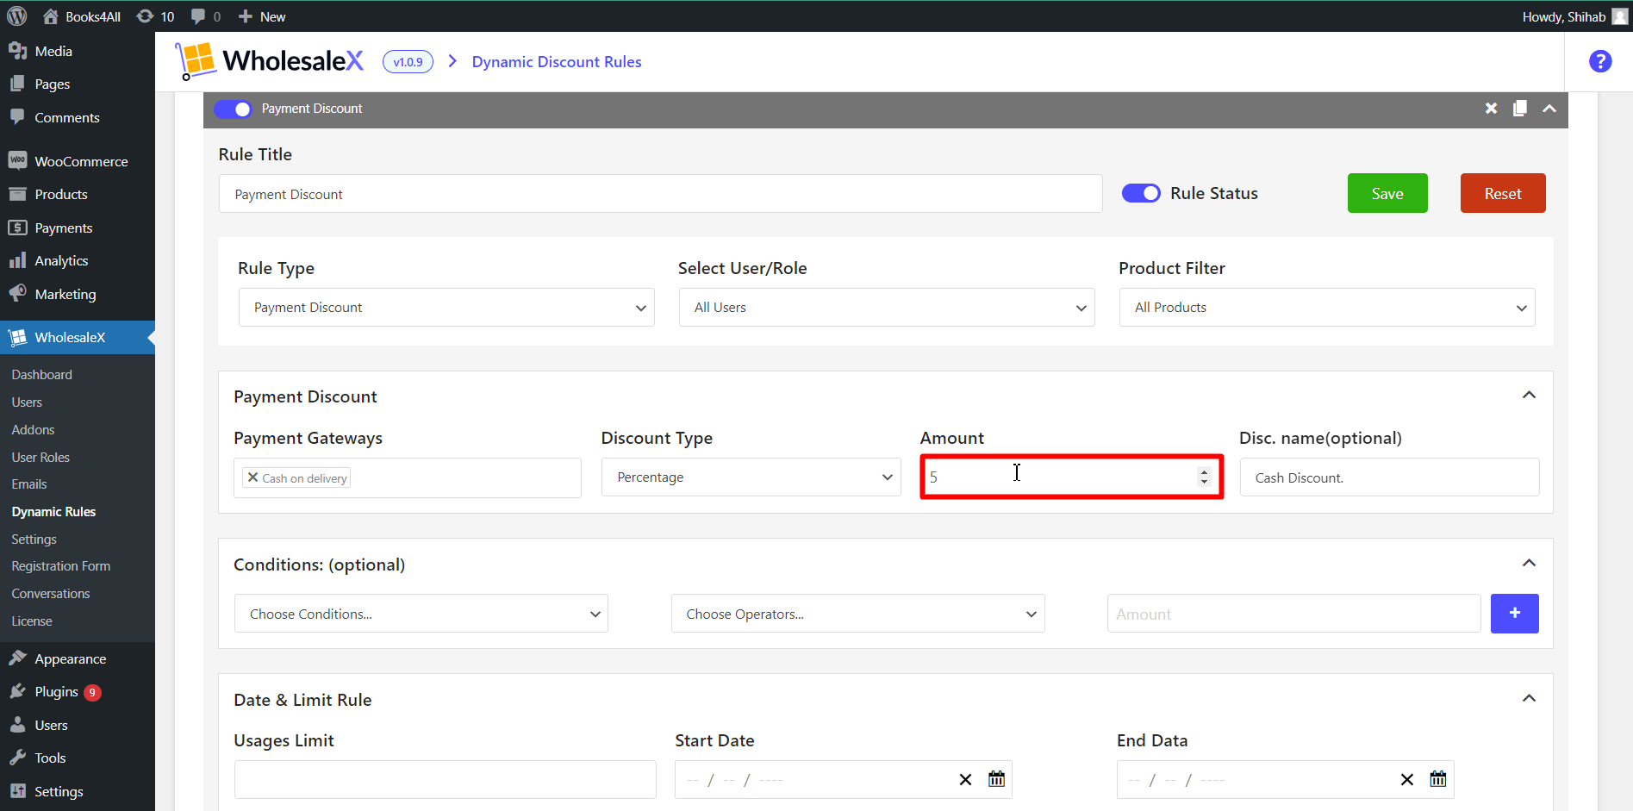
Task: Open Registration Form submenu
Action: (61, 566)
